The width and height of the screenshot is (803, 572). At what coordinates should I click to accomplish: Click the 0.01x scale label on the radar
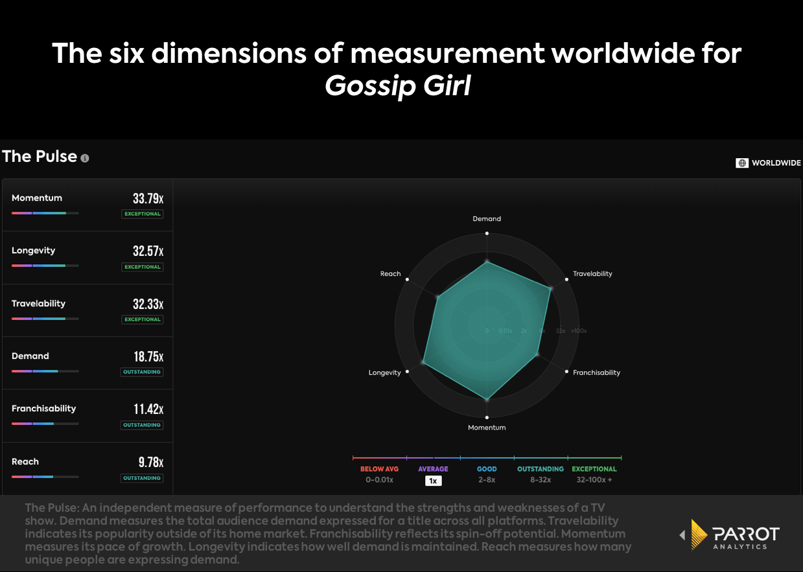coord(506,331)
